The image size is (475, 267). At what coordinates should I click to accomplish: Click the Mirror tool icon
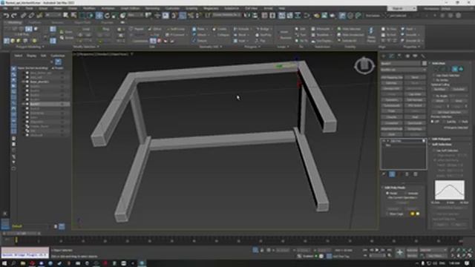(x=247, y=16)
